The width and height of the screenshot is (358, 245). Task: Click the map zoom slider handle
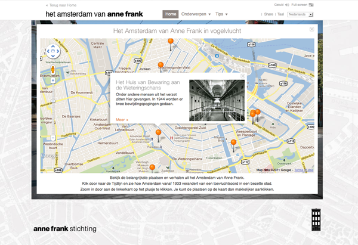(x=53, y=101)
